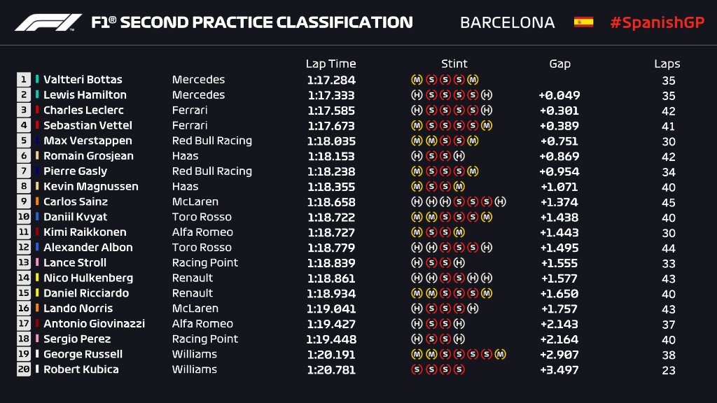
Task: Click the BARCELONA location label
Action: [507, 22]
